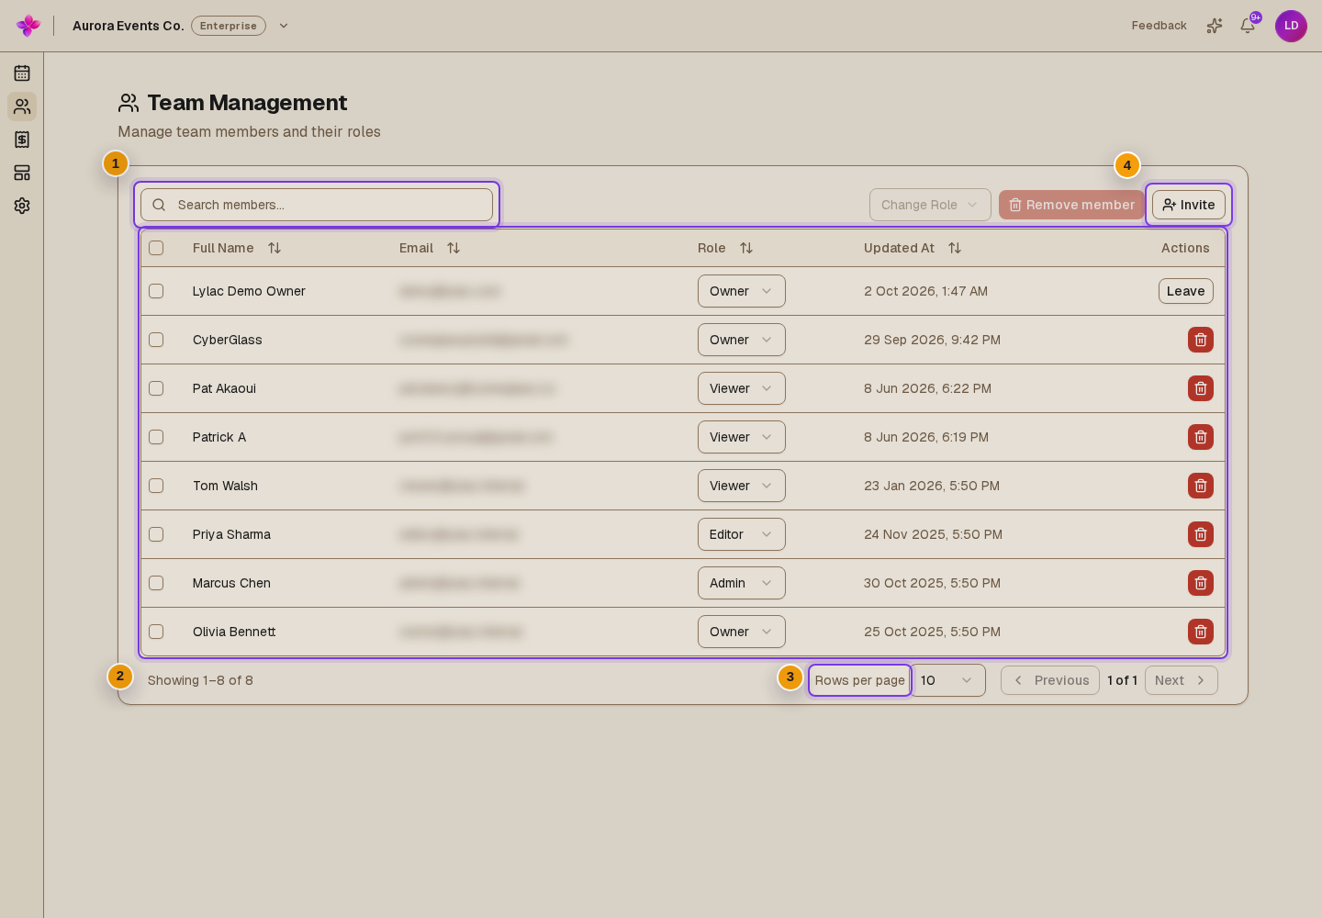Toggle the select-all checkbox in table header
Viewport: 1322px width, 918px height.
click(x=156, y=248)
